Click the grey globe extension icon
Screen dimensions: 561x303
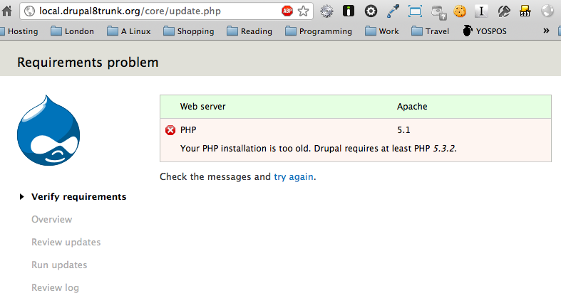547,11
